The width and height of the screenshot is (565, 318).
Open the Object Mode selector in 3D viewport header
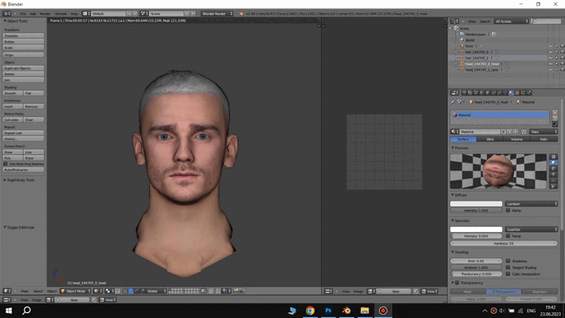click(x=75, y=291)
